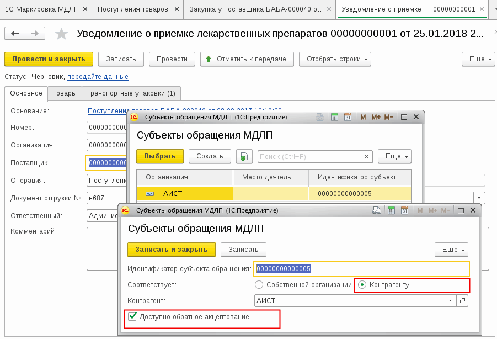The width and height of the screenshot is (497, 339).
Task: Expand the Контрагент dropdown arrow
Action: click(451, 301)
